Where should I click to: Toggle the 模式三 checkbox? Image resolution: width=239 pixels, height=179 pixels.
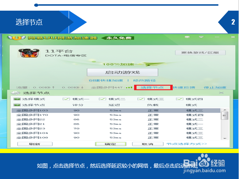pos(141,99)
